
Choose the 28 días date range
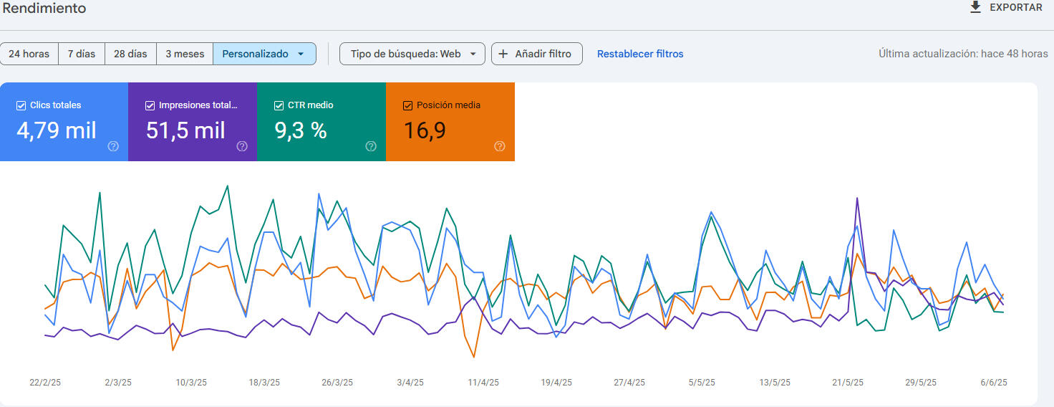coord(130,54)
